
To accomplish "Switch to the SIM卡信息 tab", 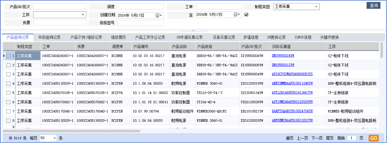I will click(x=303, y=37).
